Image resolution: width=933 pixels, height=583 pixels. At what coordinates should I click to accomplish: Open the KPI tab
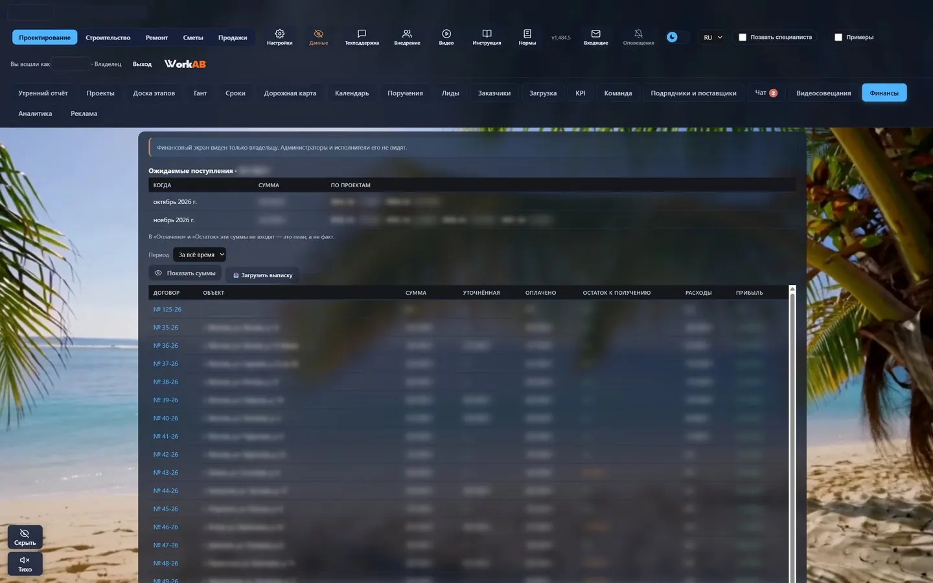[581, 93]
